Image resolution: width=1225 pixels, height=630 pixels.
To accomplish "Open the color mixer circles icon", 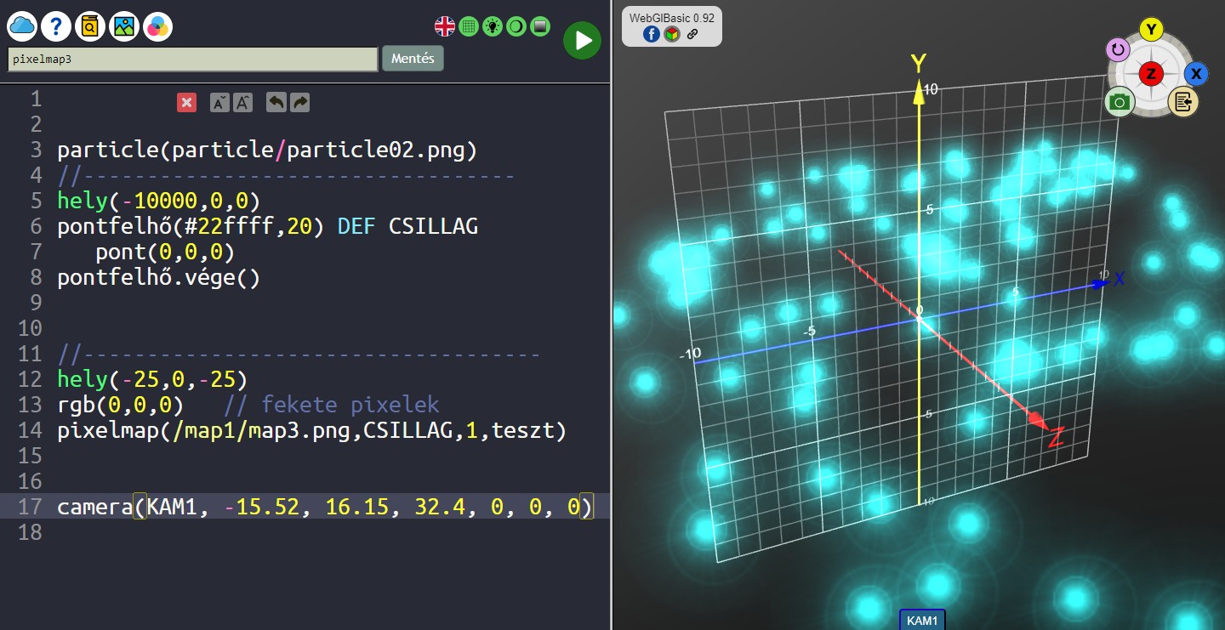I will pos(157,26).
